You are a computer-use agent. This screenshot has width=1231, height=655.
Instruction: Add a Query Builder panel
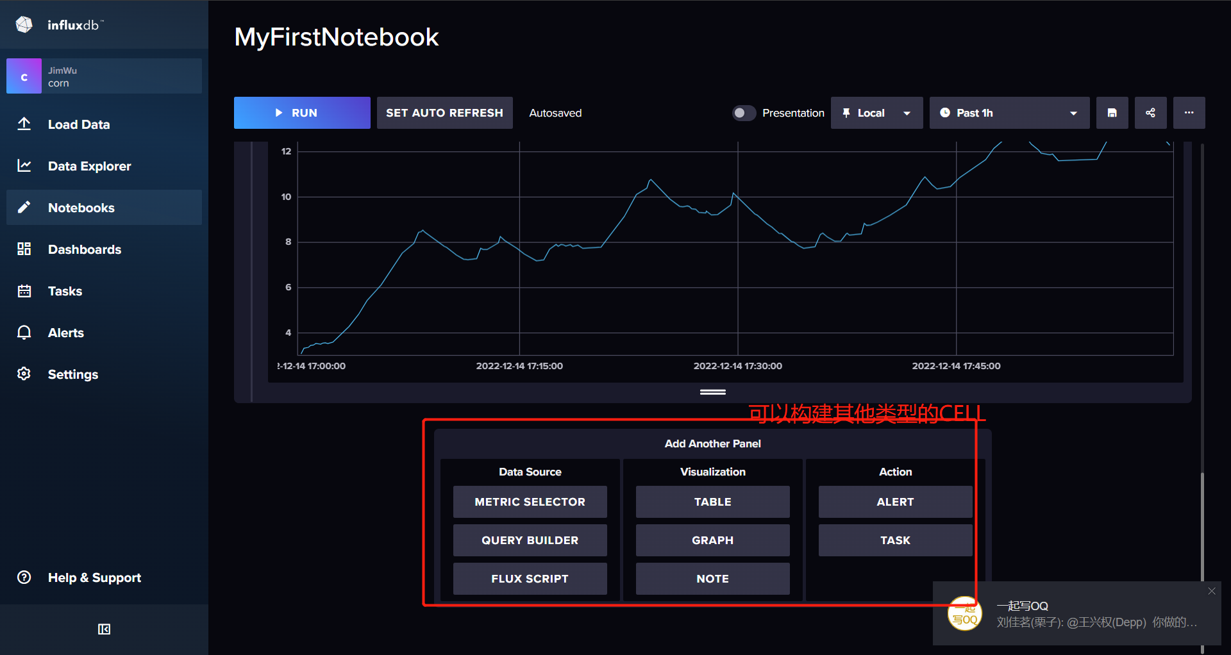pyautogui.click(x=530, y=540)
